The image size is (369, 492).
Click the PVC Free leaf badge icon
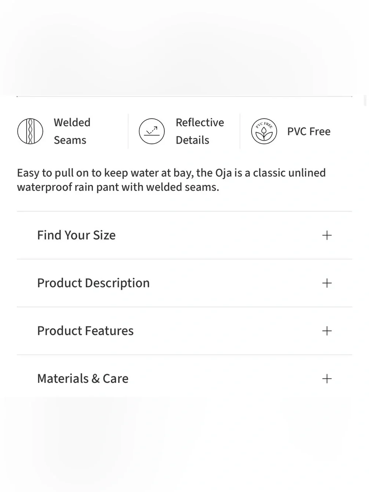click(x=264, y=131)
